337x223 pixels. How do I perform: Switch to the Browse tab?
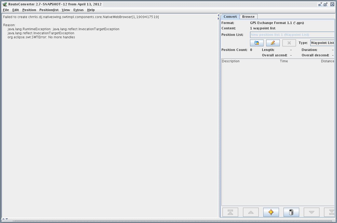248,17
